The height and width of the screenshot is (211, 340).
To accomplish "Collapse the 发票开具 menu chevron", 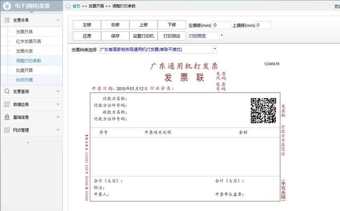I will [x=58, y=20].
